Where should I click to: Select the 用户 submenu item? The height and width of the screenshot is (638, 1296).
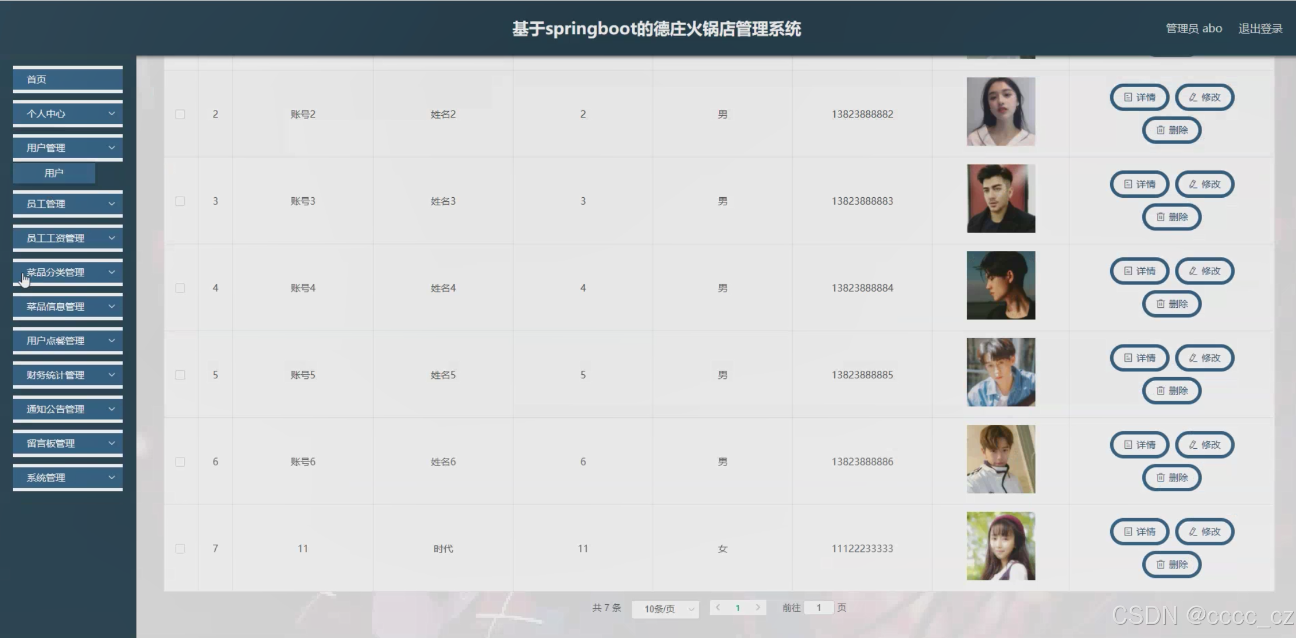[54, 173]
